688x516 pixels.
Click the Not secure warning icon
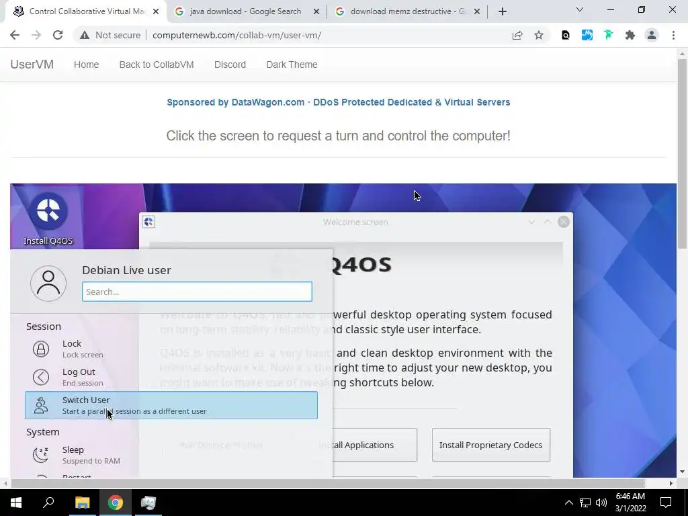(x=84, y=35)
